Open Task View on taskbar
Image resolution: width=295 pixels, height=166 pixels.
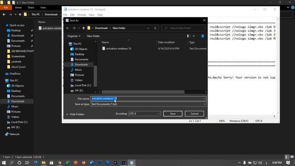click(27, 163)
